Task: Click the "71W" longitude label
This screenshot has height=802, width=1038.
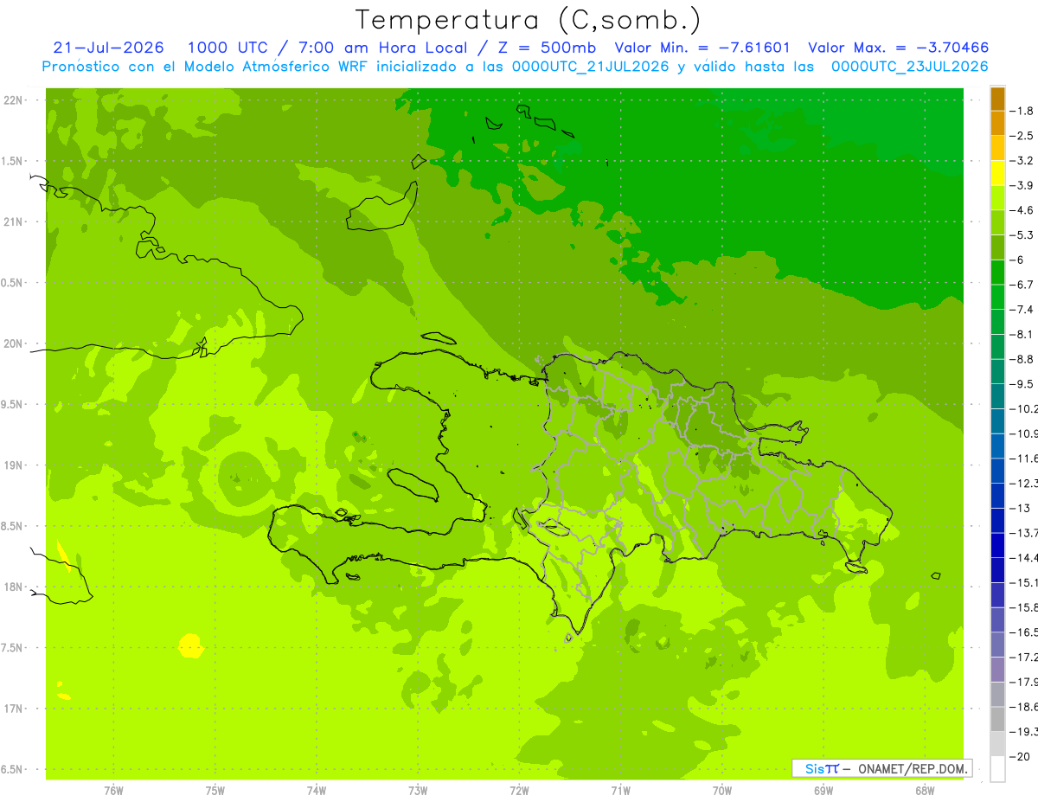Action: click(620, 791)
